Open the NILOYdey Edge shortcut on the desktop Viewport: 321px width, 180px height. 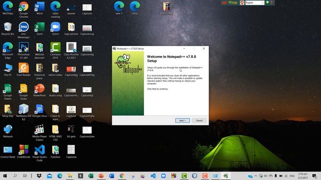click(8, 8)
